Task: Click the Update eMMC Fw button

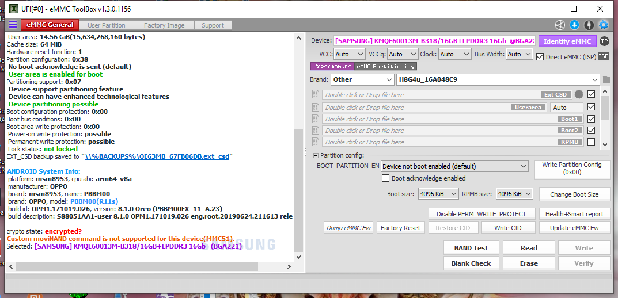Action: pos(574,228)
